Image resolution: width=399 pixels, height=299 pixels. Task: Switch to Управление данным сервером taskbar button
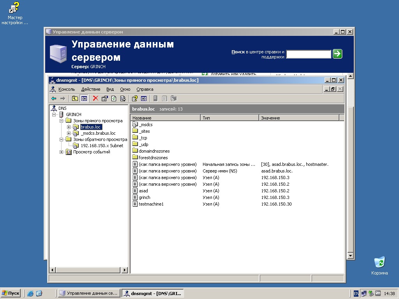coord(89,293)
